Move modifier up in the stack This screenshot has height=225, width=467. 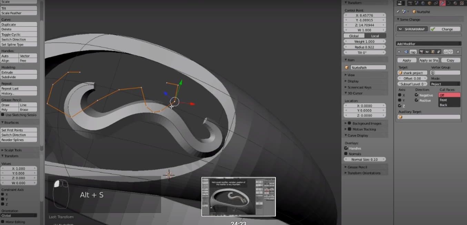coord(446,52)
